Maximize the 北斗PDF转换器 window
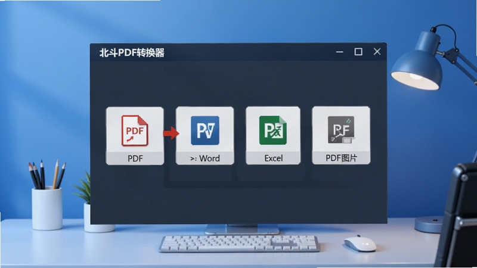The image size is (477, 268). coord(358,52)
